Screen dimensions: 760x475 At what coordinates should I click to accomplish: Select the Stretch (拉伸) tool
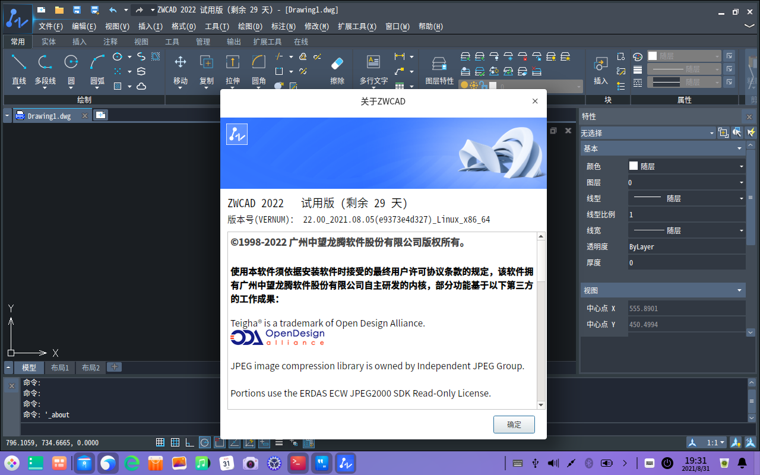(233, 70)
